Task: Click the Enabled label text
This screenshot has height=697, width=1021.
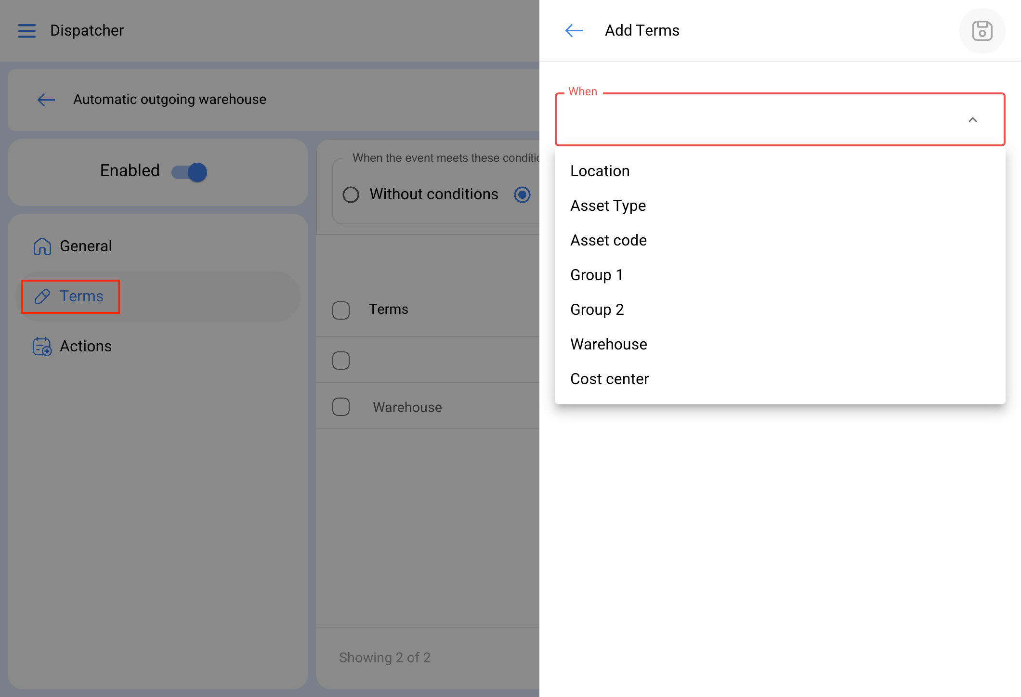Action: point(130,171)
